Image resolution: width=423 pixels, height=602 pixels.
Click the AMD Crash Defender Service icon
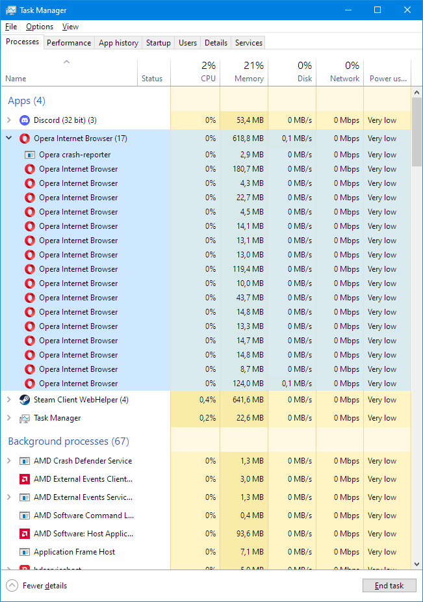[x=25, y=461]
